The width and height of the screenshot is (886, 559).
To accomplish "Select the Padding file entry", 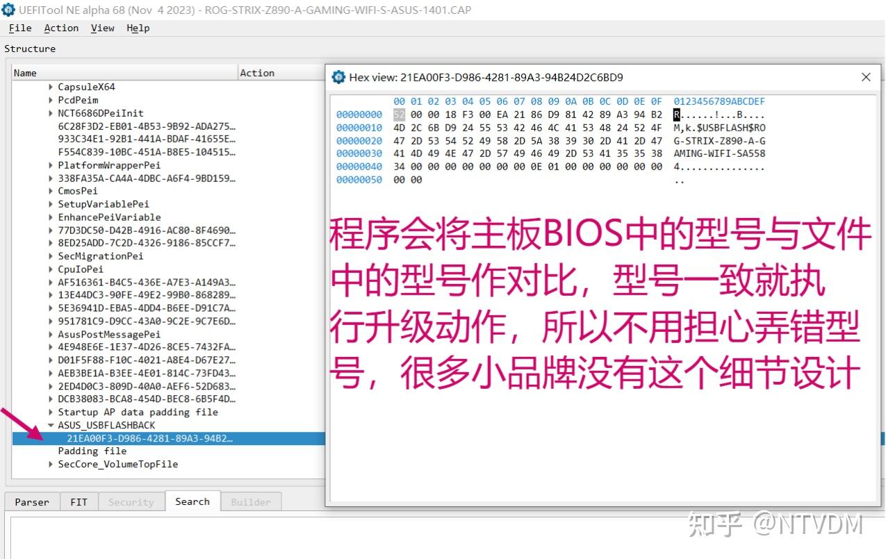I will (92, 451).
